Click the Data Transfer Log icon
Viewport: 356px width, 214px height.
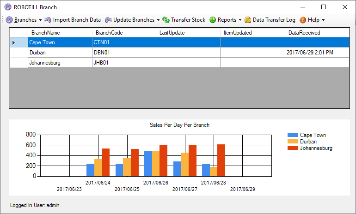tap(248, 20)
